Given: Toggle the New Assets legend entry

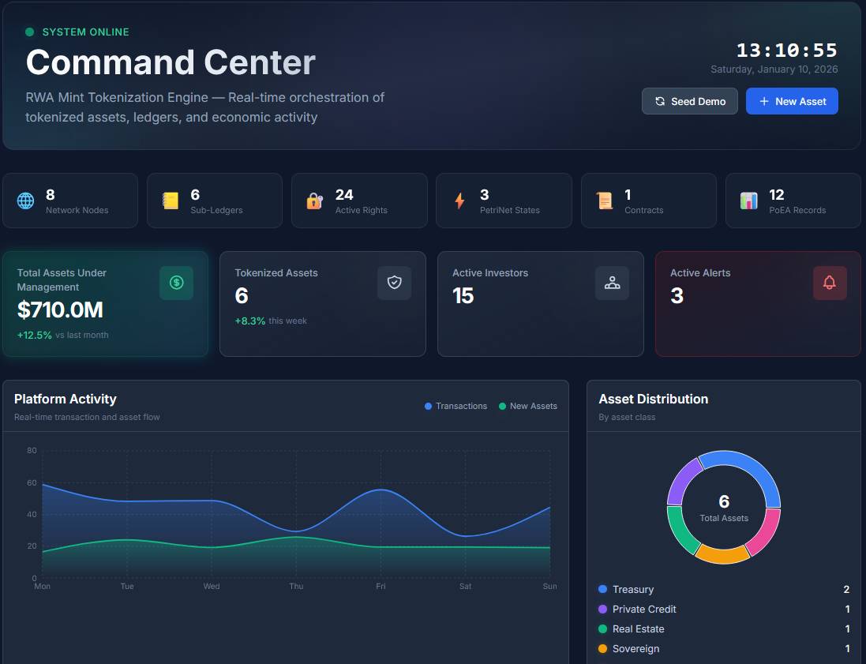Looking at the screenshot, I should (x=528, y=406).
